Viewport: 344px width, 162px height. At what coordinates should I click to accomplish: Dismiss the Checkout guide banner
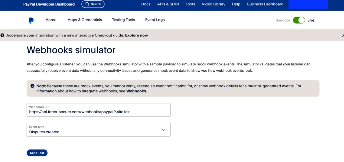(x=343, y=35)
